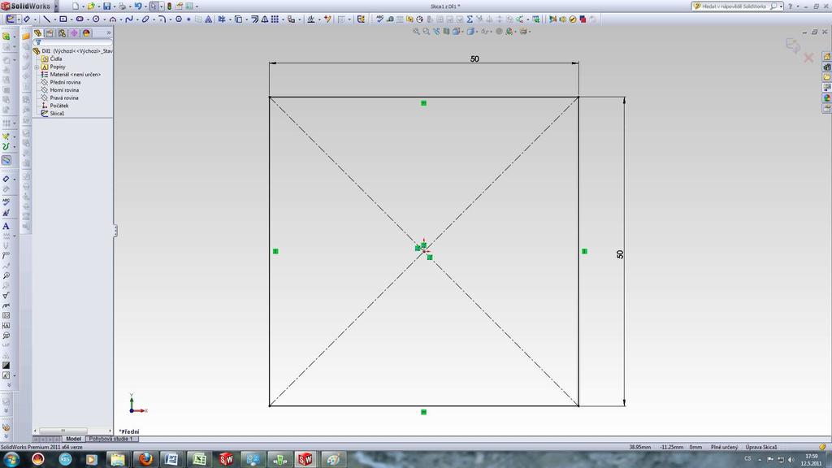This screenshot has height=468, width=832.
Task: Click the left edge vertical relation marker
Action: point(275,251)
